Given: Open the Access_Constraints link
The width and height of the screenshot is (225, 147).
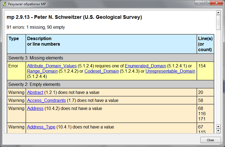Looking at the screenshot, I should tap(46, 100).
